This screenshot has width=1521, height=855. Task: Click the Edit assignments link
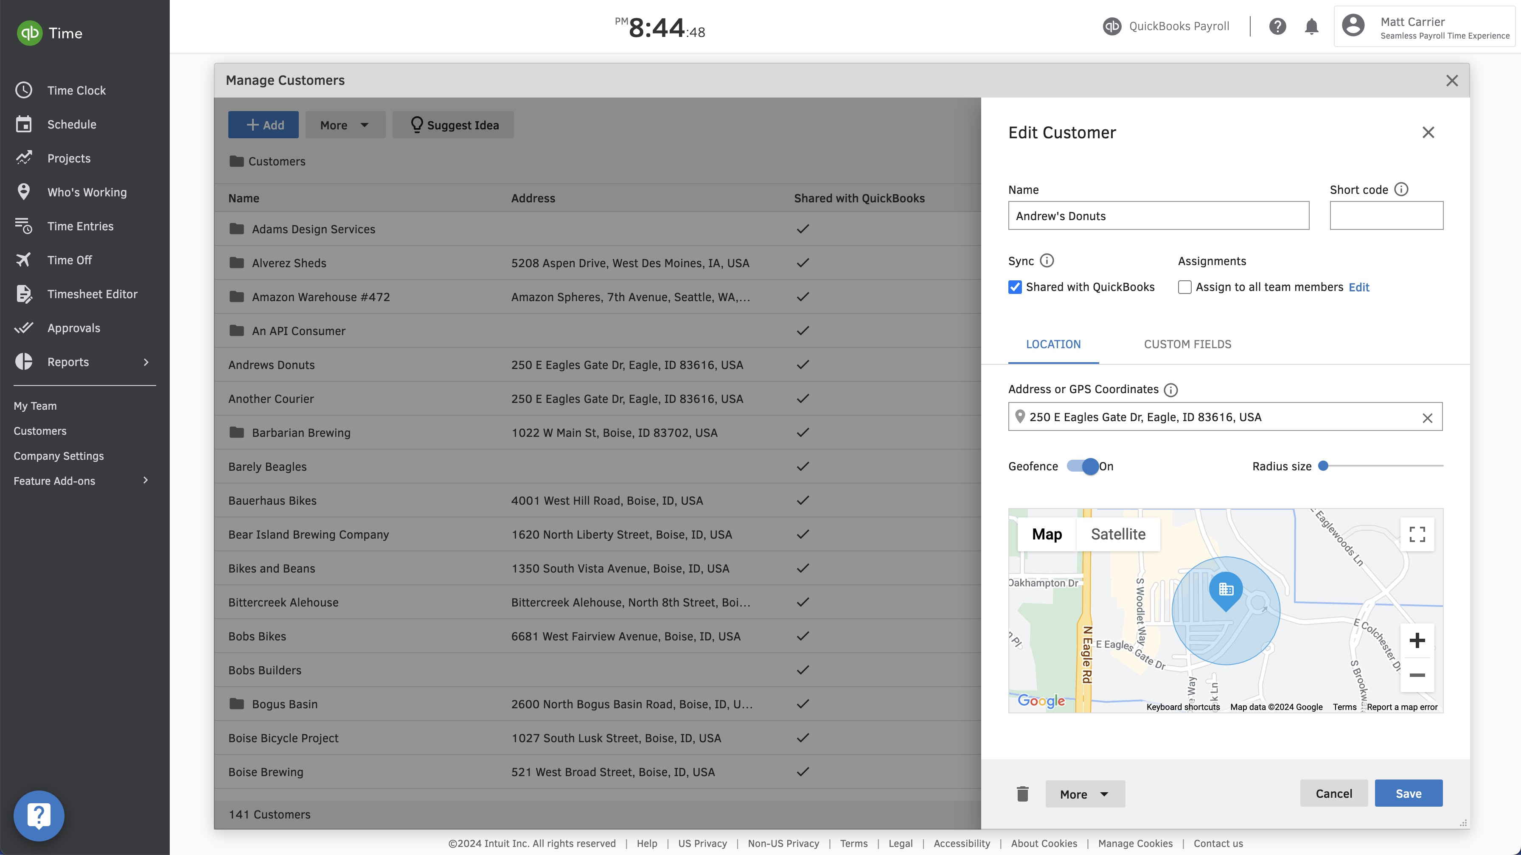click(1358, 288)
